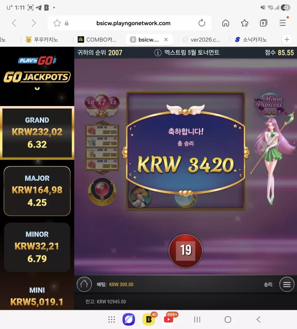The height and width of the screenshot is (329, 297).
Task: Click the x6 multiplier orb
Action: tap(90, 102)
